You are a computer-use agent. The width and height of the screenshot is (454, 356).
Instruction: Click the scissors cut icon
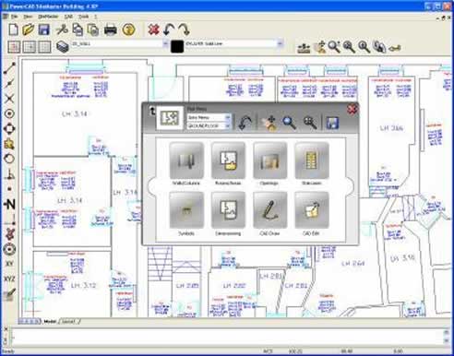(x=62, y=30)
